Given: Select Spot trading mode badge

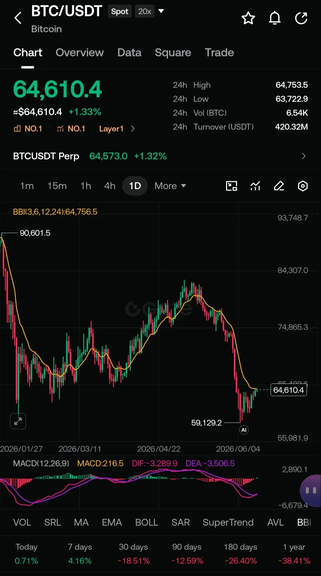Looking at the screenshot, I should (120, 12).
